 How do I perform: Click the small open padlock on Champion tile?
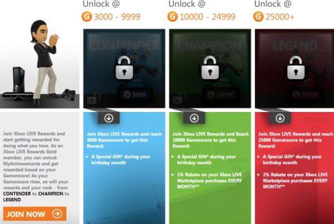pyautogui.click(x=179, y=98)
